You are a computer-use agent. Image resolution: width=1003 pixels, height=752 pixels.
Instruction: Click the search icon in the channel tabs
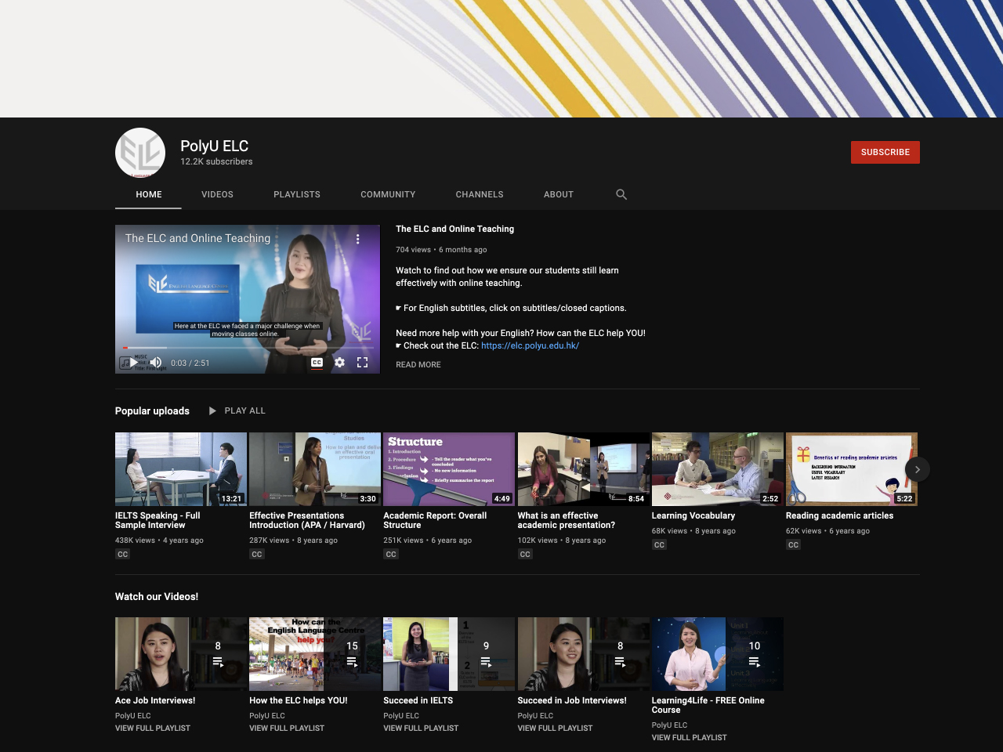coord(621,194)
